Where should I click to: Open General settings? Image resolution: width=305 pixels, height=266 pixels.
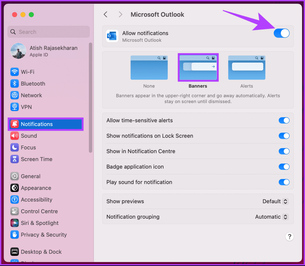[30, 176]
